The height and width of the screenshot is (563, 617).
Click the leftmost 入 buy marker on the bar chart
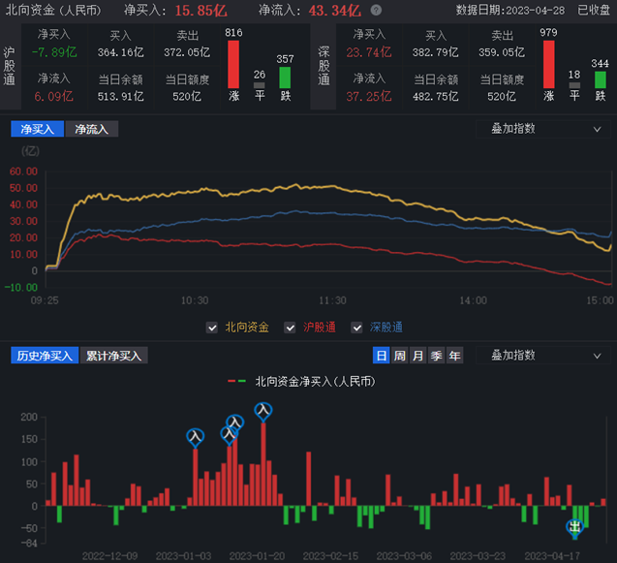(x=196, y=438)
